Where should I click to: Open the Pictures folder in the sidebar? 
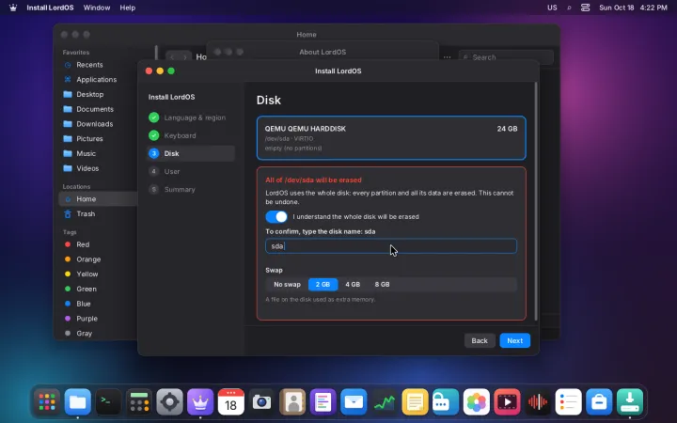(98, 138)
